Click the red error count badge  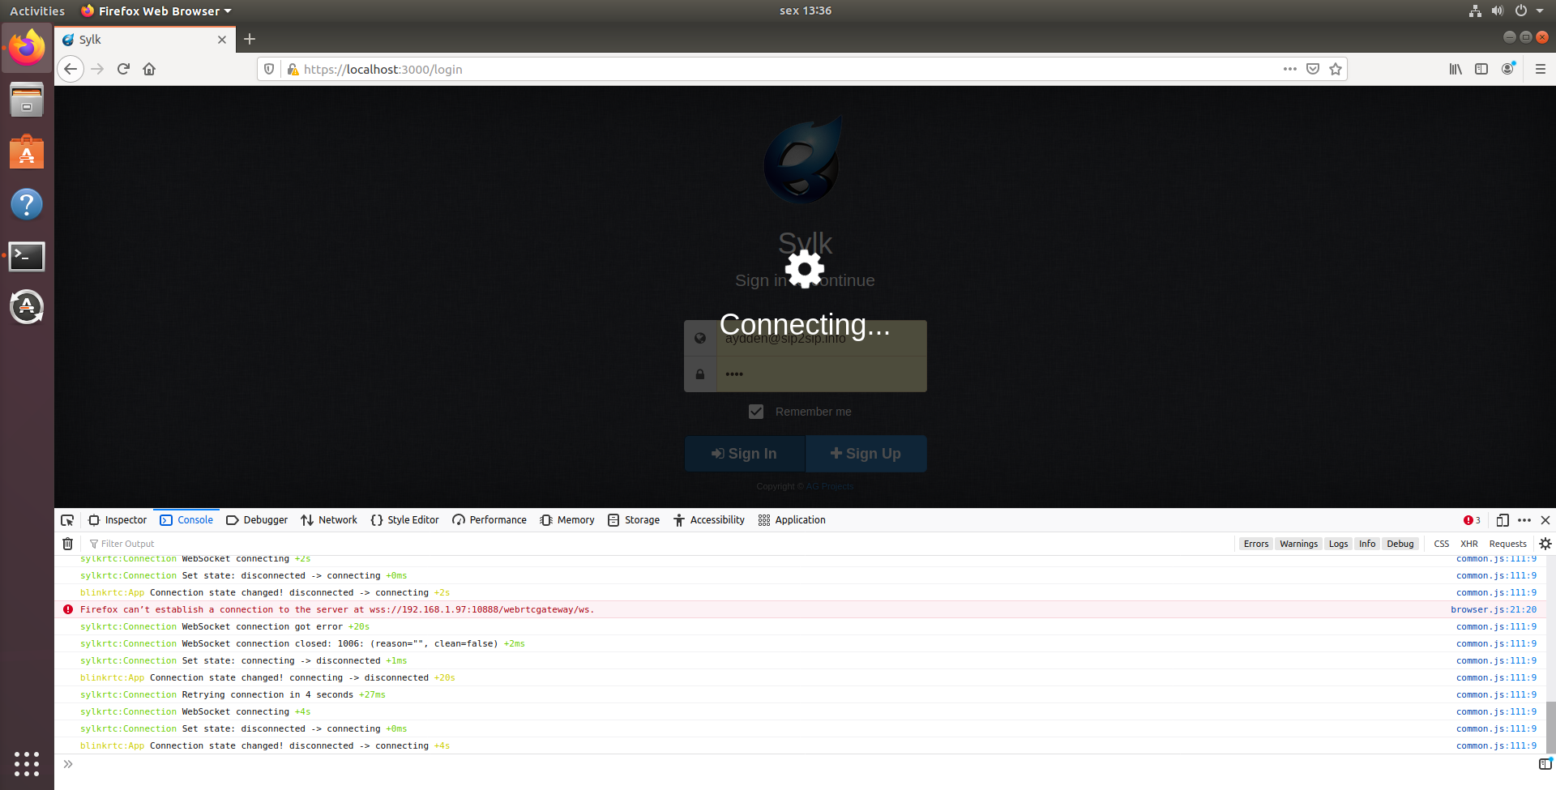point(1472,520)
